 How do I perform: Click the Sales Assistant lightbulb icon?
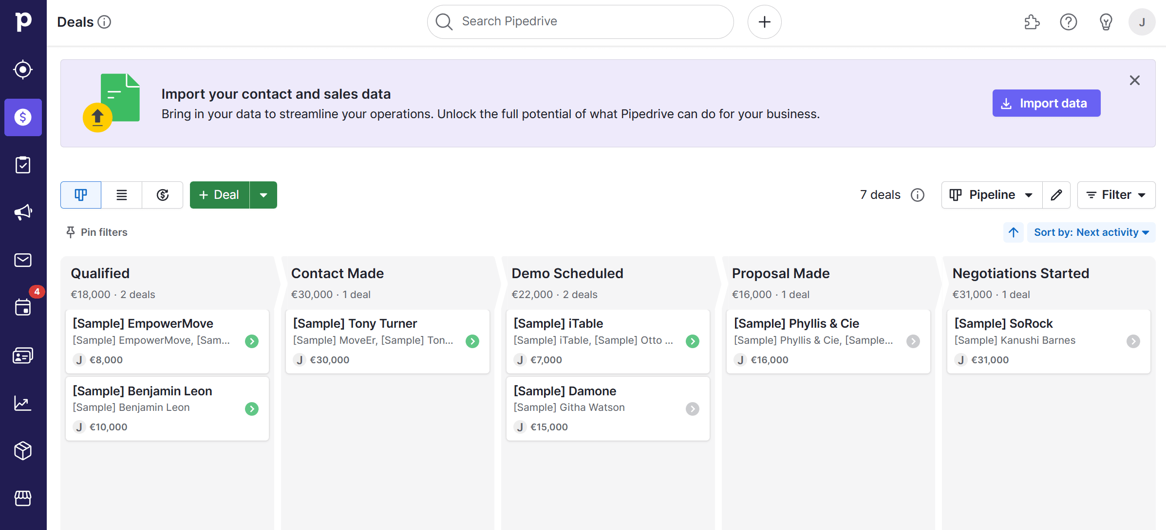[x=1106, y=22]
